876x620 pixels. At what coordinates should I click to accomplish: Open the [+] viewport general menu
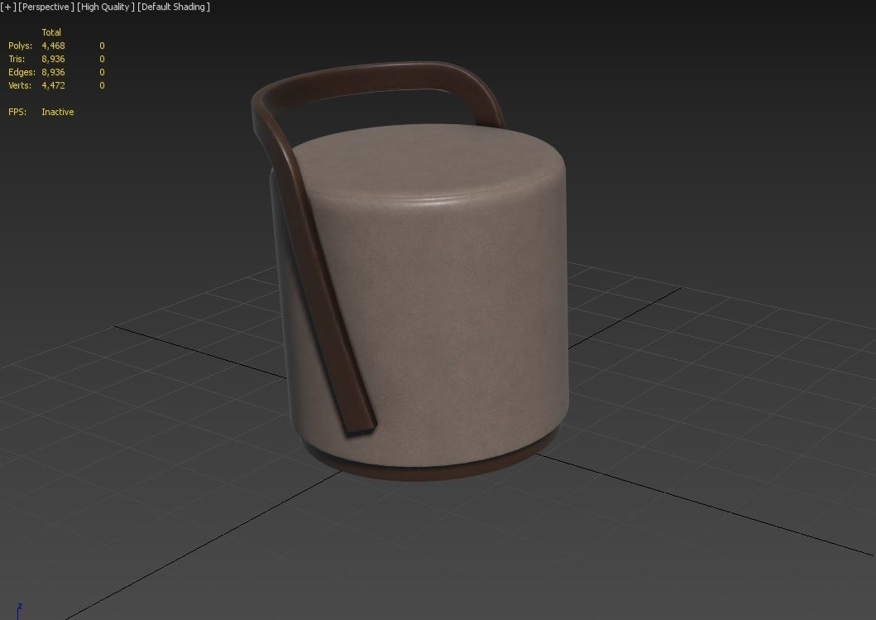pos(7,7)
